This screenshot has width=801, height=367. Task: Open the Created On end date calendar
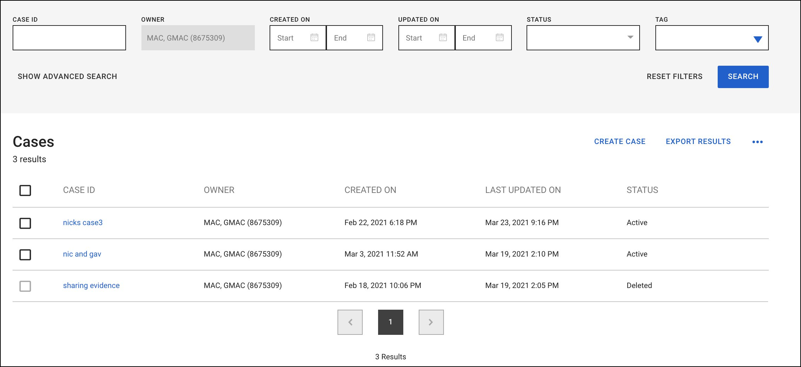pos(371,37)
